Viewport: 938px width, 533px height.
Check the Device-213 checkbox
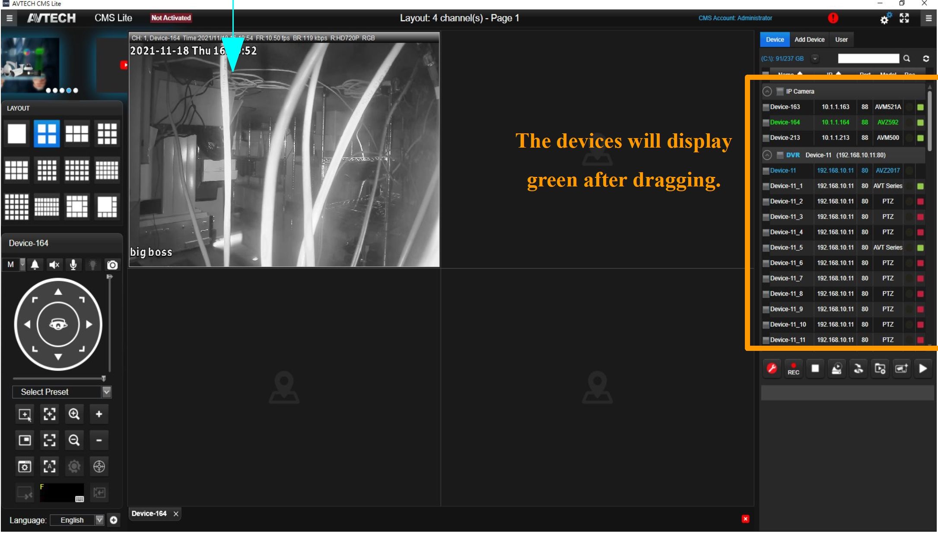pos(766,138)
